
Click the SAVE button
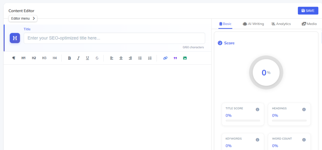point(308,11)
